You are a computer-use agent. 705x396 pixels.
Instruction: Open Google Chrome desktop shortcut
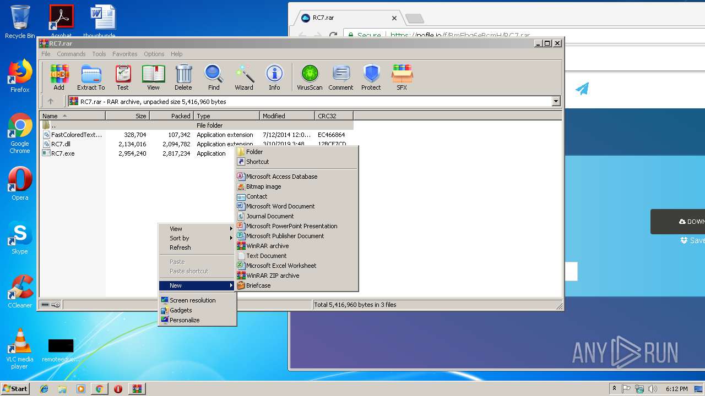pos(20,134)
